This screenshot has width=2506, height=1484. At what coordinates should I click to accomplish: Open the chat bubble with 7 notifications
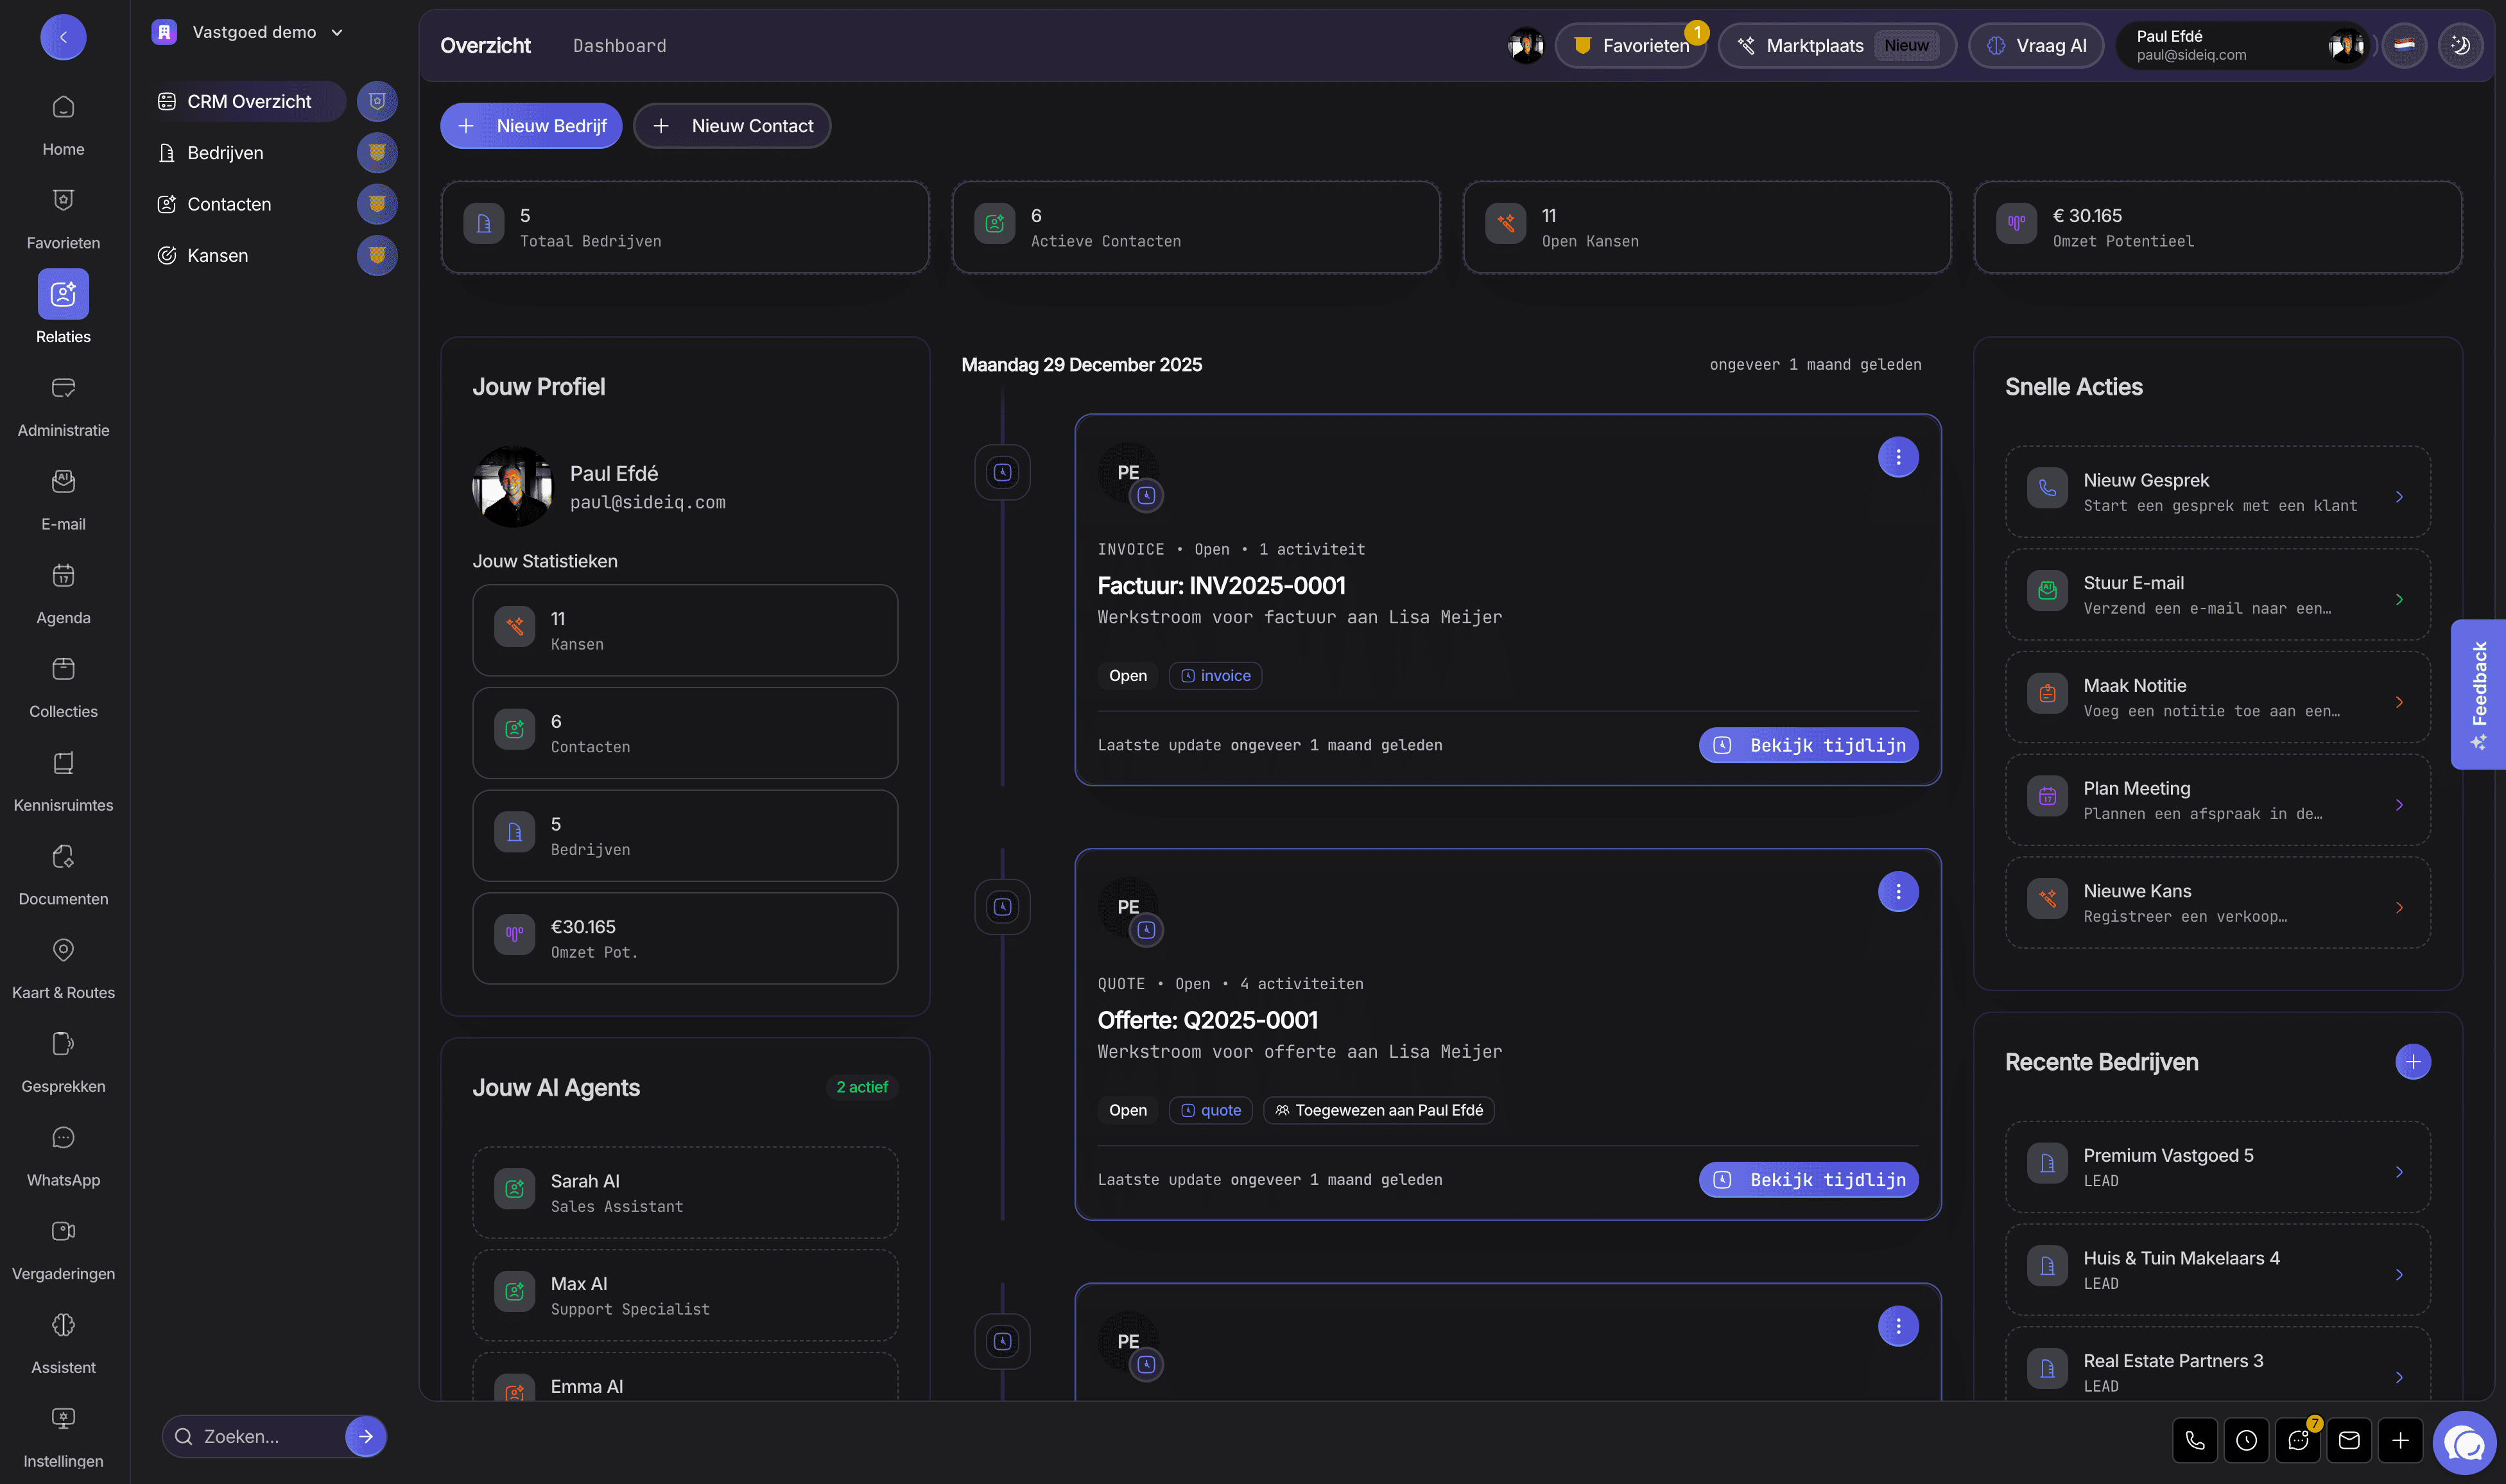(x=2298, y=1440)
